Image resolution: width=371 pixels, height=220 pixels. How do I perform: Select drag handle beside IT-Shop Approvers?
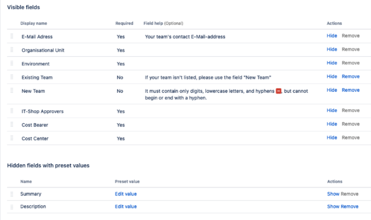(x=12, y=111)
